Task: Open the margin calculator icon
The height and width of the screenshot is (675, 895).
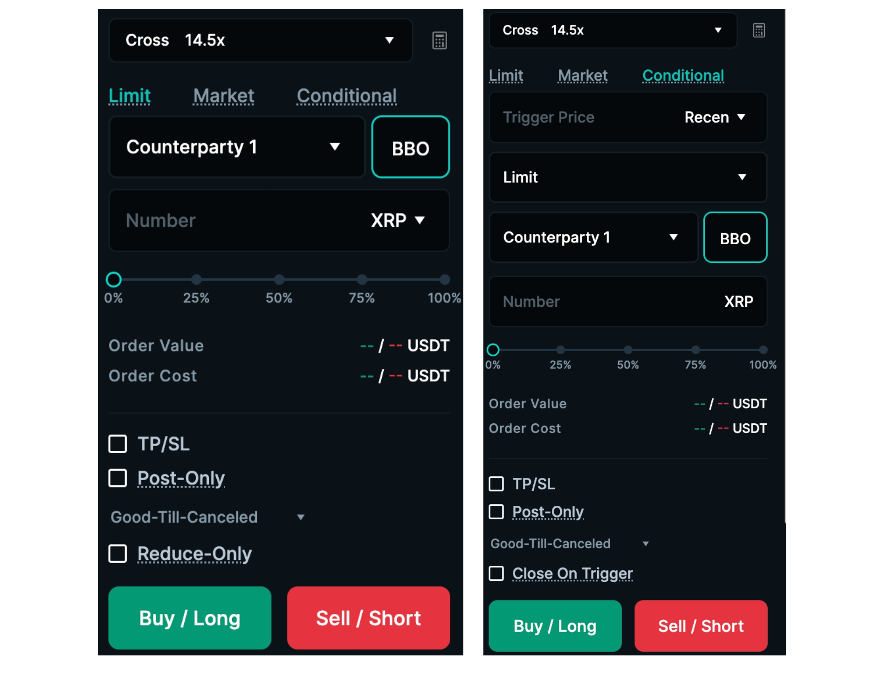Action: point(439,41)
